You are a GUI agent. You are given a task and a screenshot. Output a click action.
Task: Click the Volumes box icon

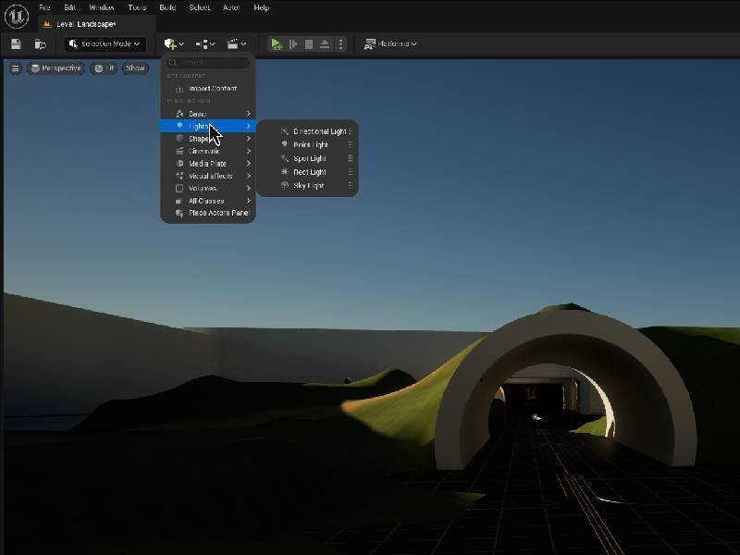pos(179,189)
